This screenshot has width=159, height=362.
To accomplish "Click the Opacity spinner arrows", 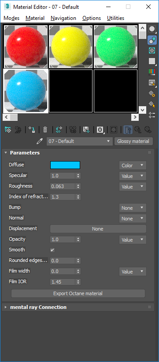I will pos(78,239).
